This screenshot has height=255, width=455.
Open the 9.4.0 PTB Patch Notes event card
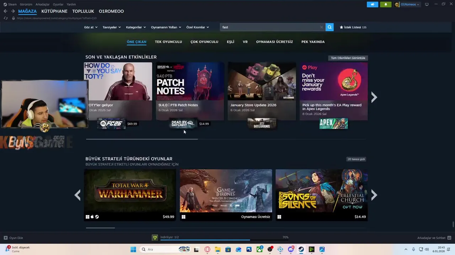190,91
